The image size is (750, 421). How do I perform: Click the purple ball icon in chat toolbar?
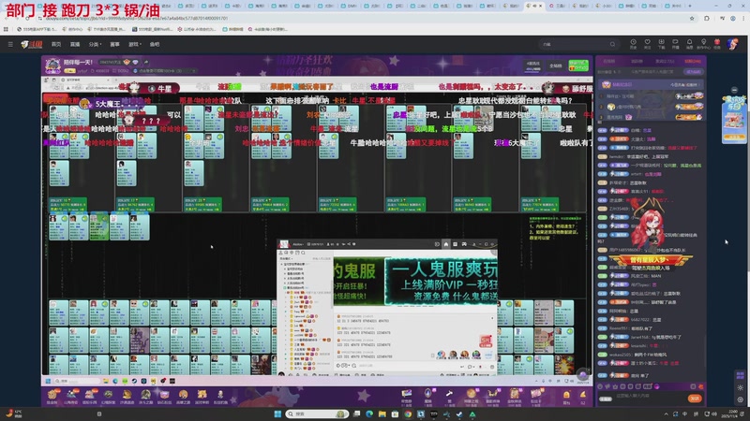(x=657, y=386)
